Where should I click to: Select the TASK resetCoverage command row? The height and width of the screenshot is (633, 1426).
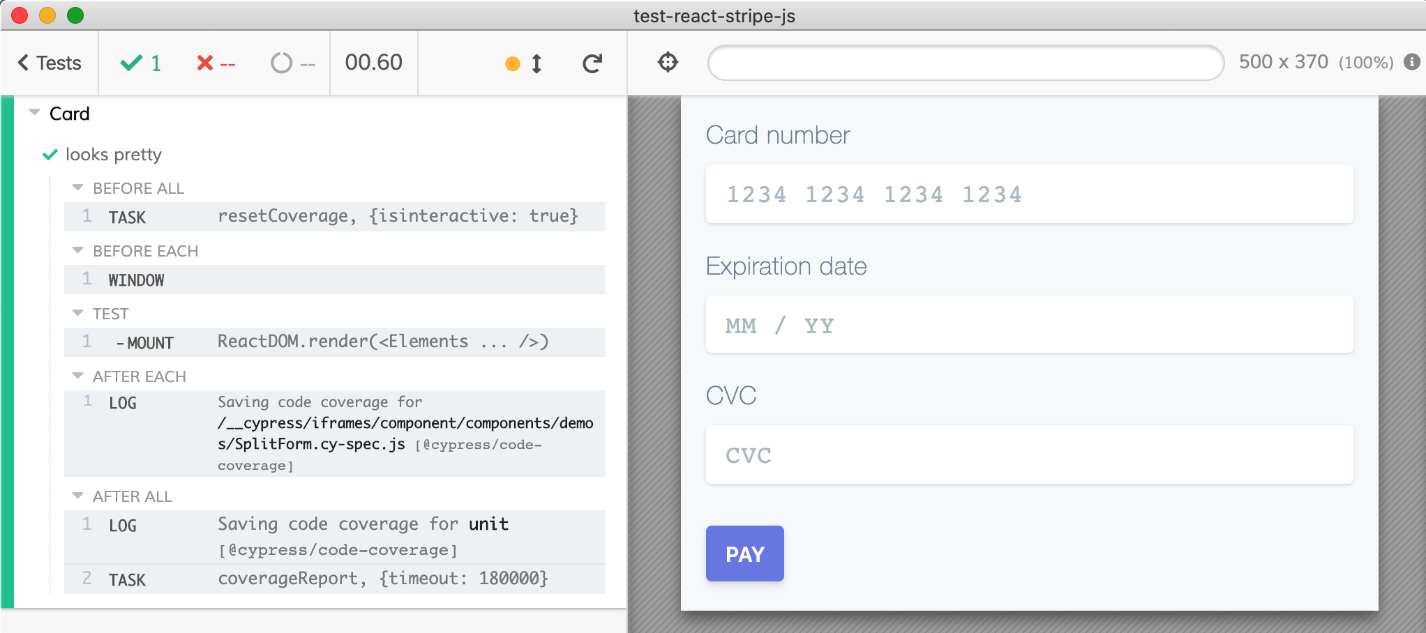click(x=335, y=216)
